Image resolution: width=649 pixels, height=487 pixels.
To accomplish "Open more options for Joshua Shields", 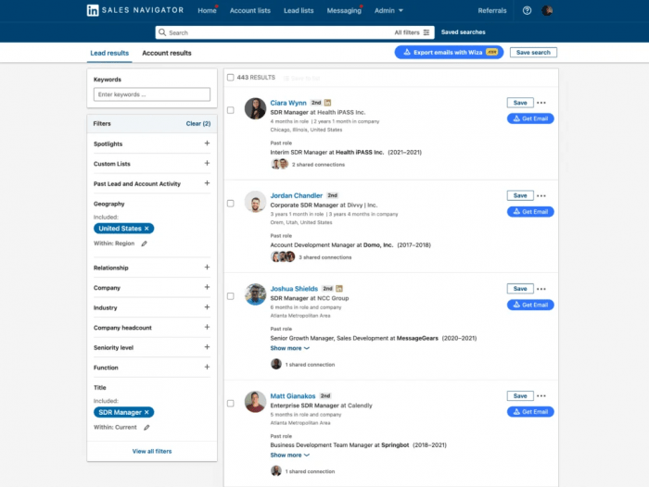I will click(x=541, y=289).
